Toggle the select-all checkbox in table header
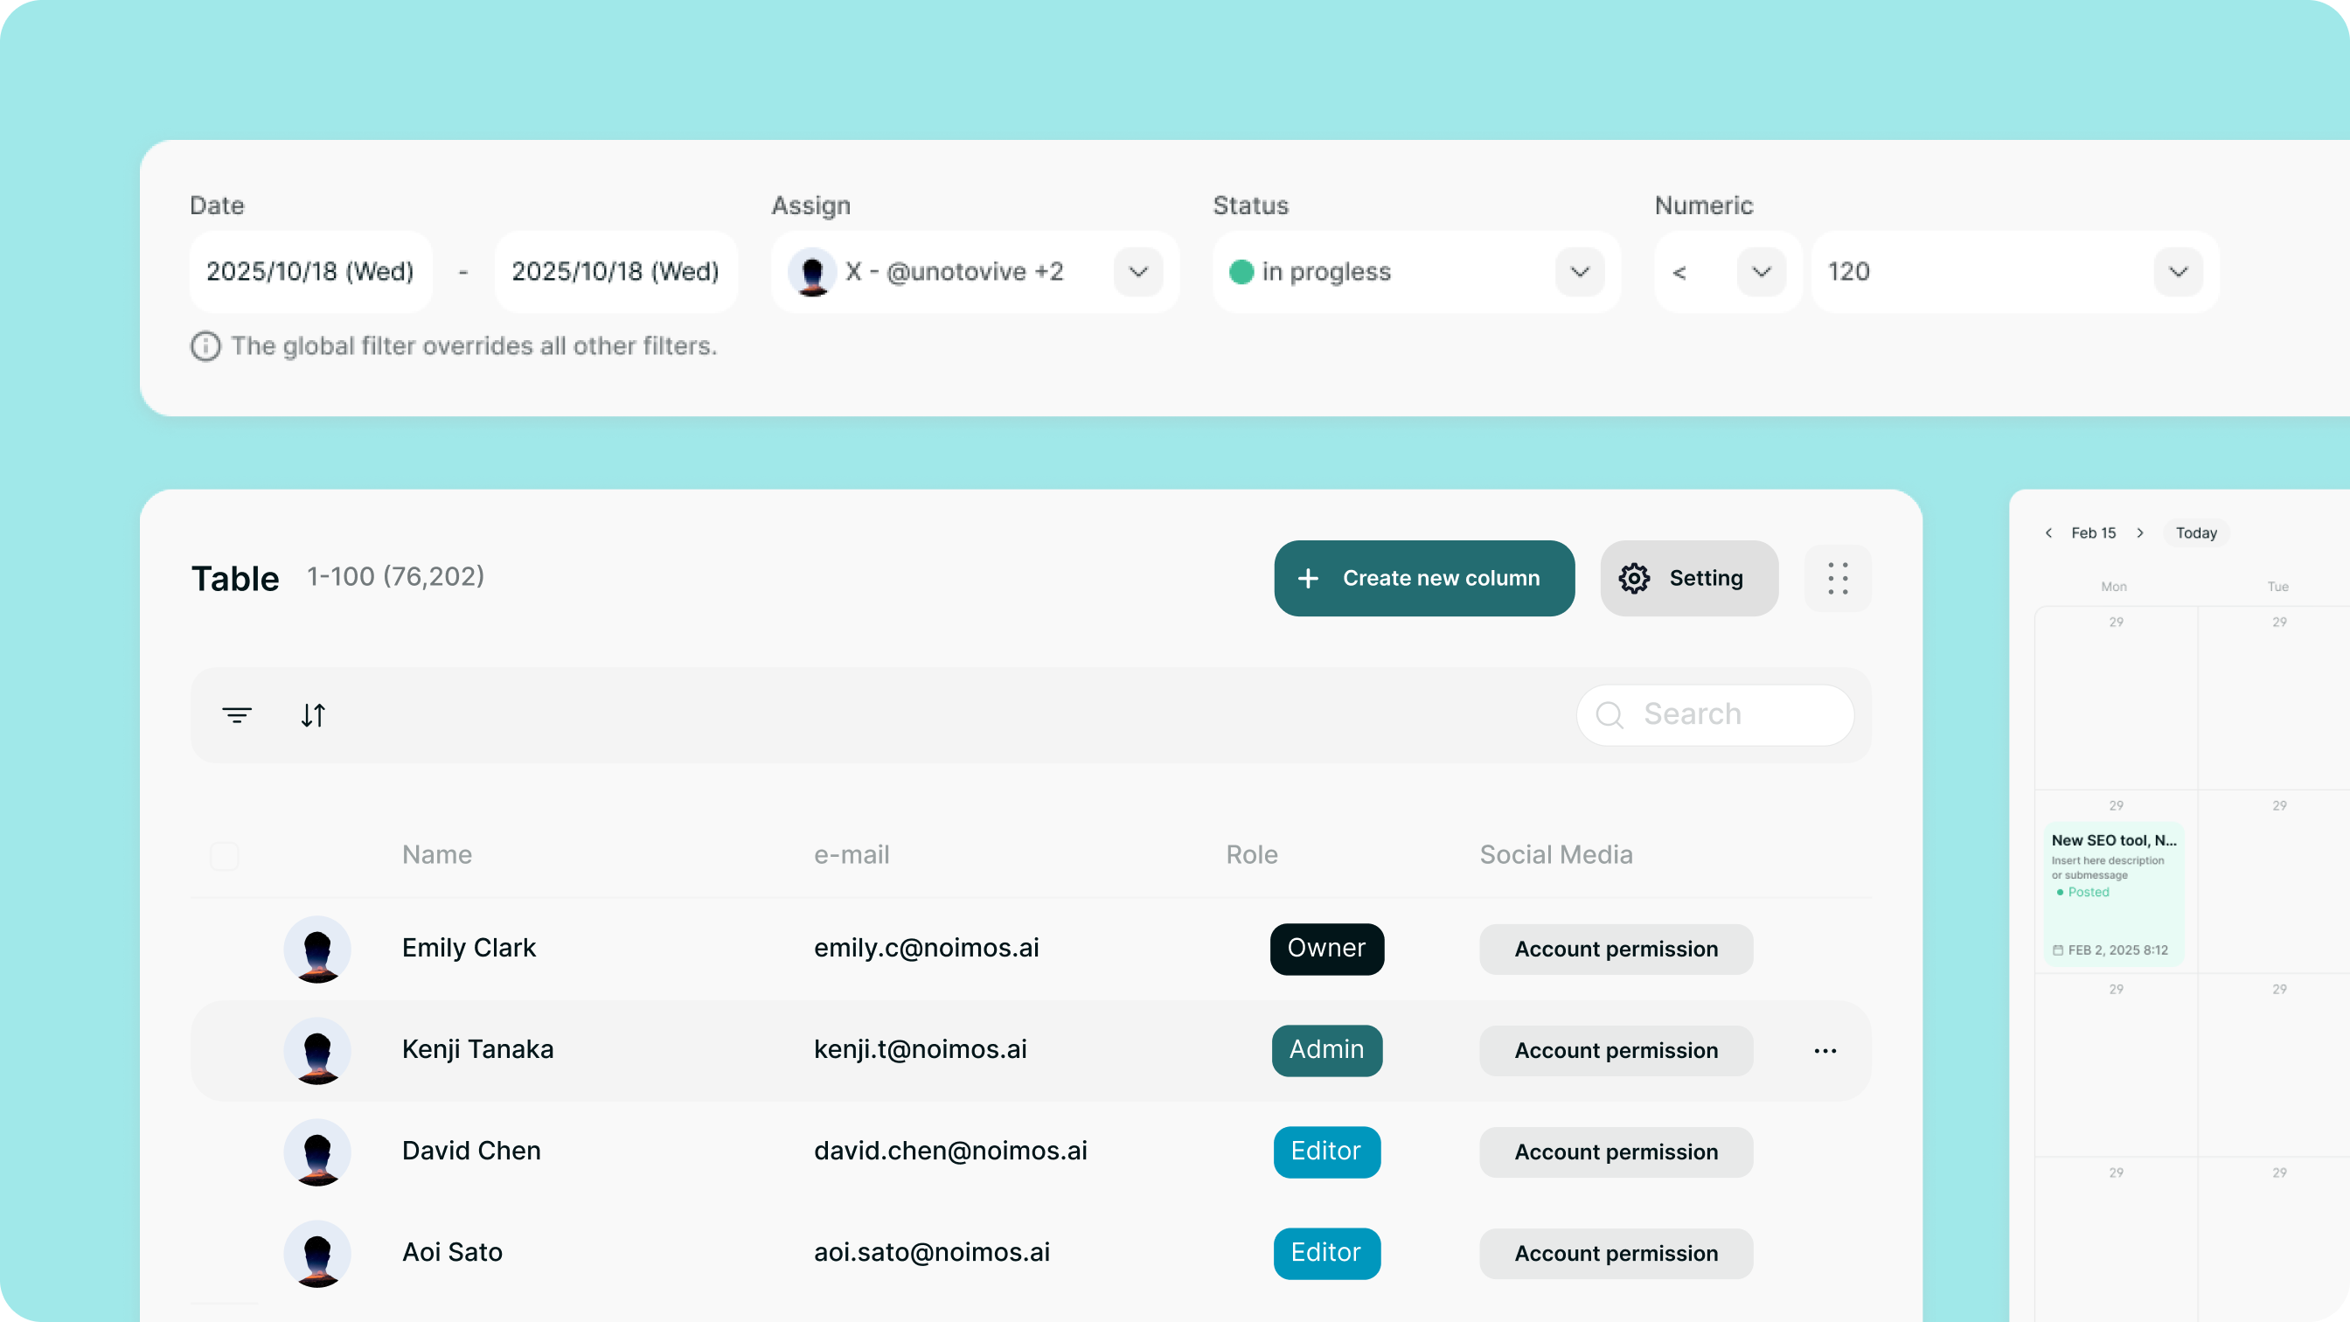 (x=225, y=856)
